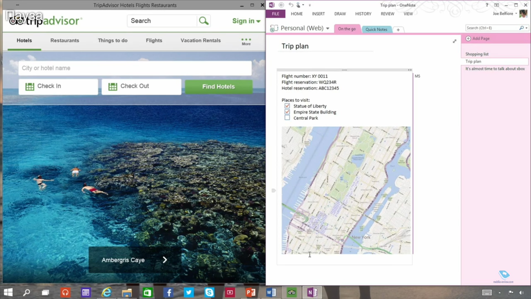Screen dimensions: 531x299
Task: Uncheck the Empire State Building checkbox
Action: pyautogui.click(x=287, y=112)
